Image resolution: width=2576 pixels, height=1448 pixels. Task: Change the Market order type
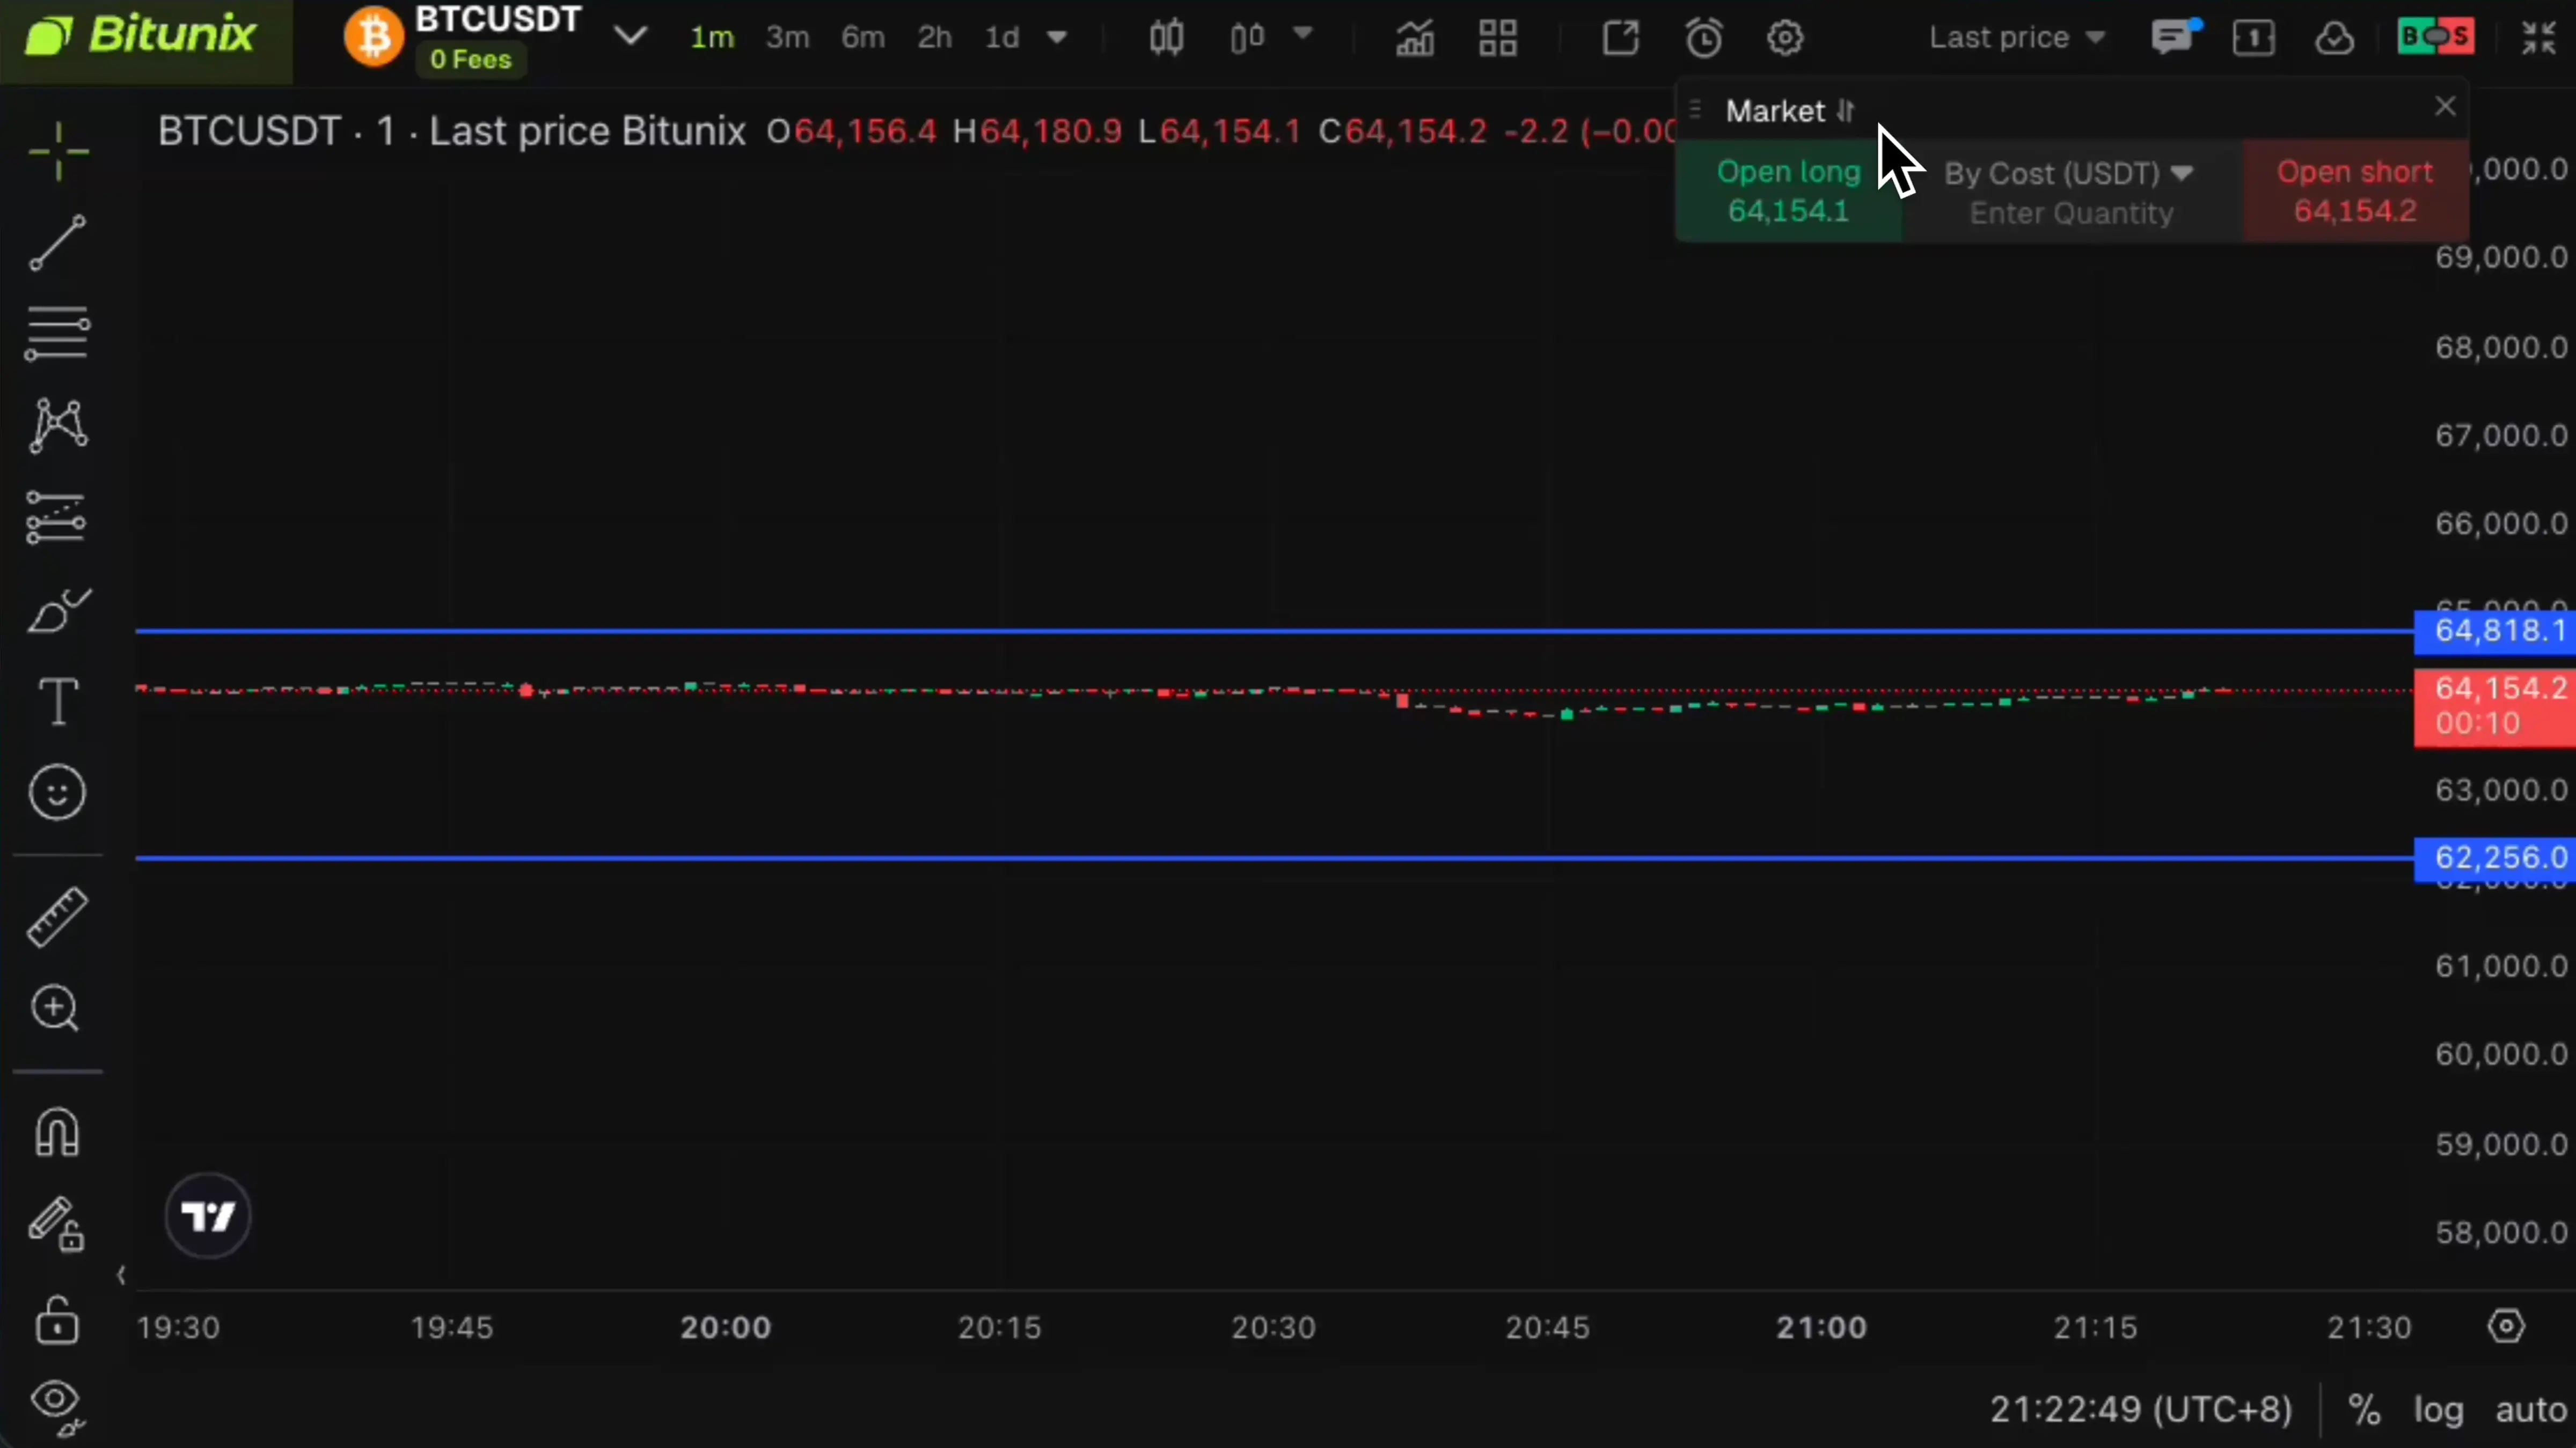click(x=1790, y=111)
